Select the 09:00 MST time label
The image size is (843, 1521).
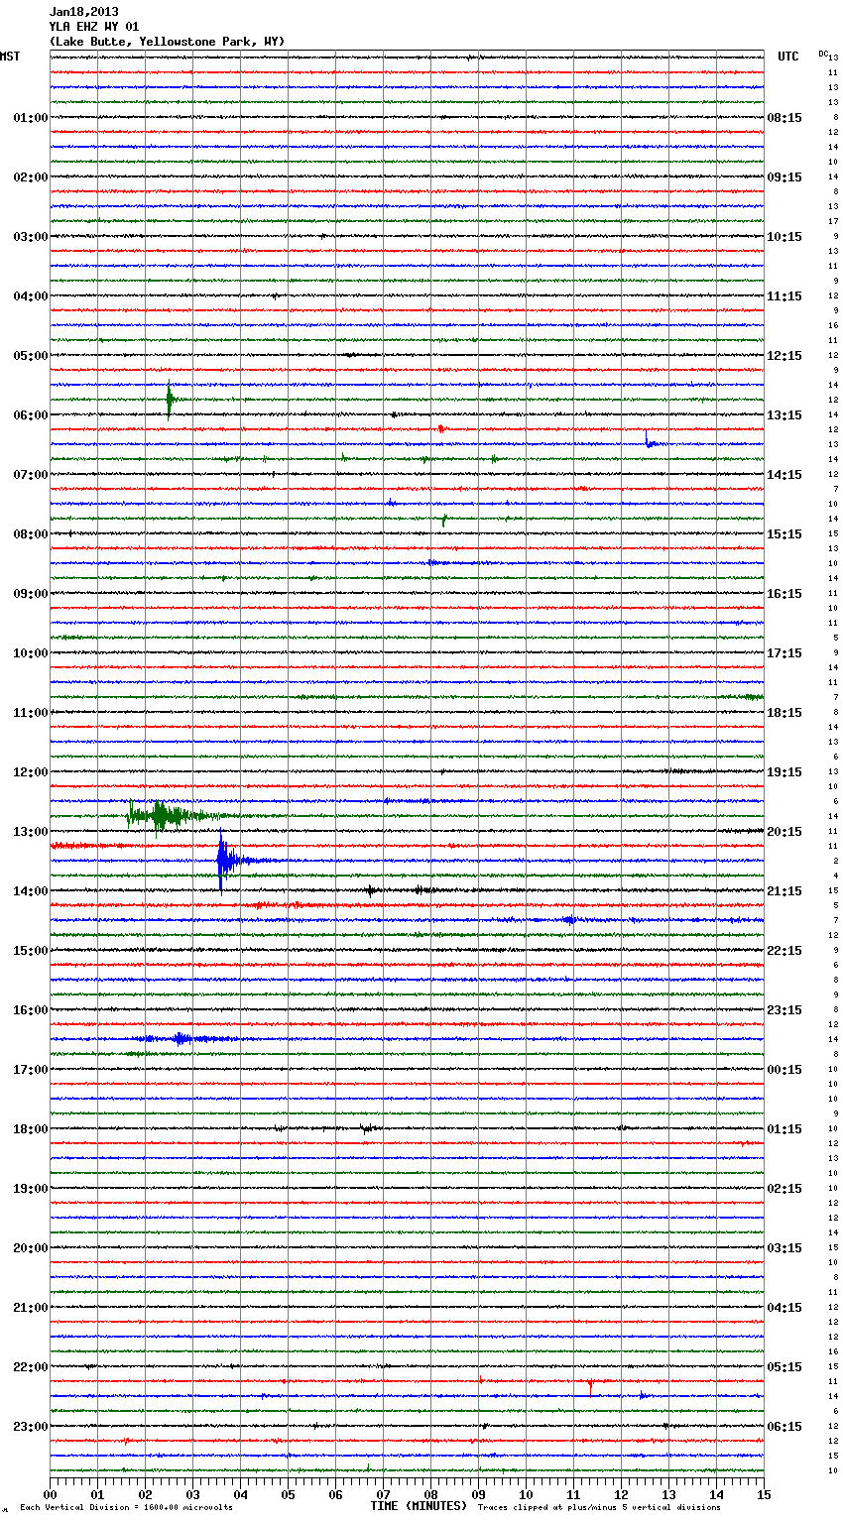[31, 594]
